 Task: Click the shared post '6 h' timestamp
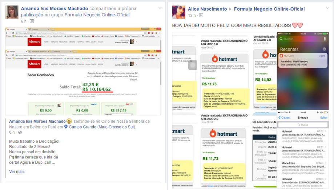coord(12,132)
